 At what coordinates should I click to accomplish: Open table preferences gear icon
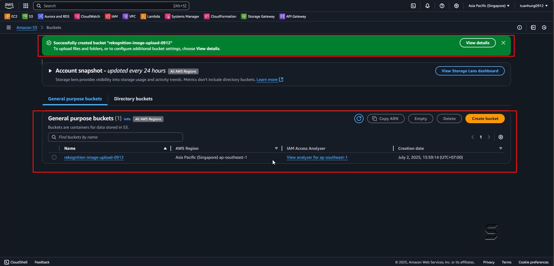501,137
